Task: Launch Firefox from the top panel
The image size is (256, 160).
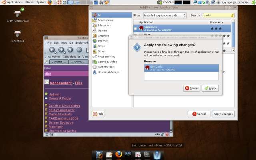Action: pos(50,2)
